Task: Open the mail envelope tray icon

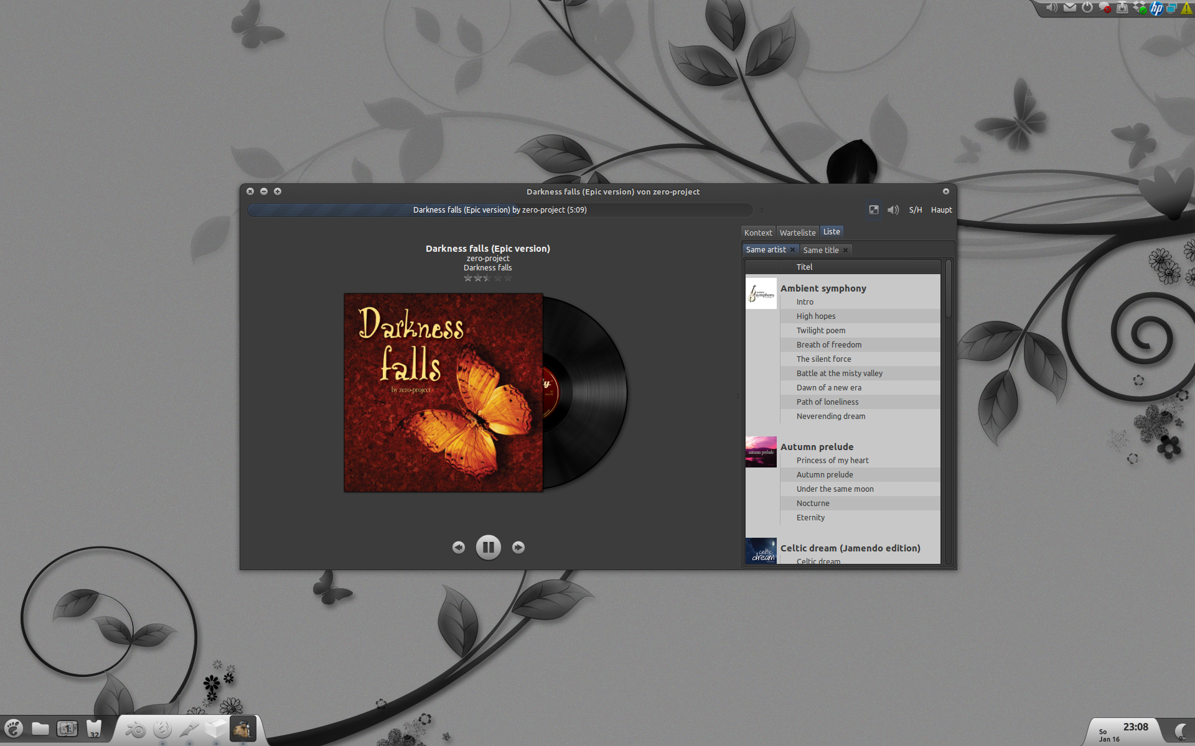Action: tap(1069, 7)
